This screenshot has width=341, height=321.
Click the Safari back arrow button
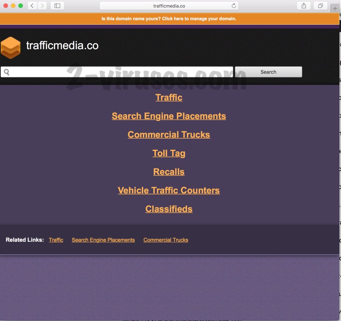pos(32,6)
